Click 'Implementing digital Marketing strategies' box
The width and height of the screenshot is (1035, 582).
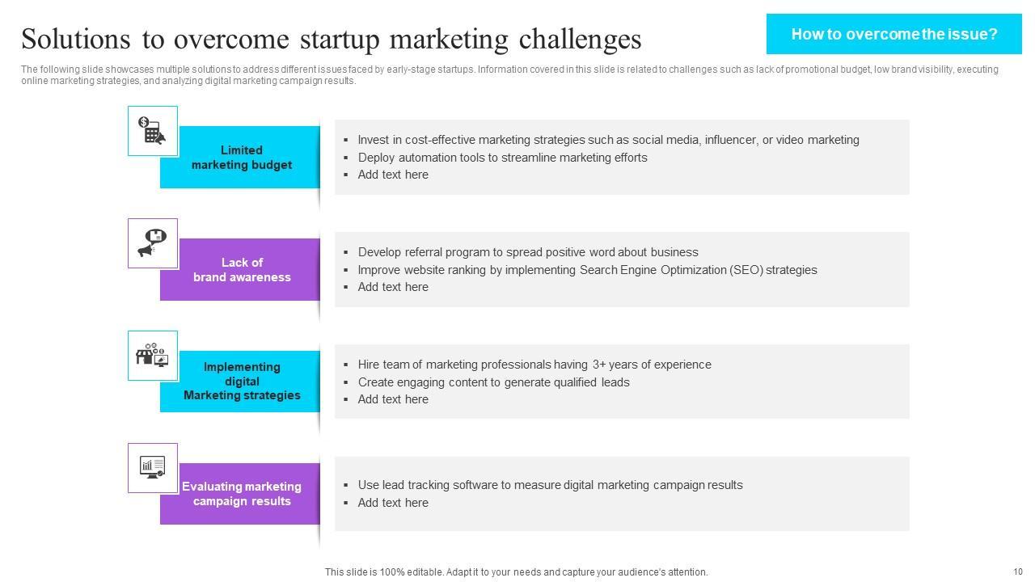click(242, 382)
